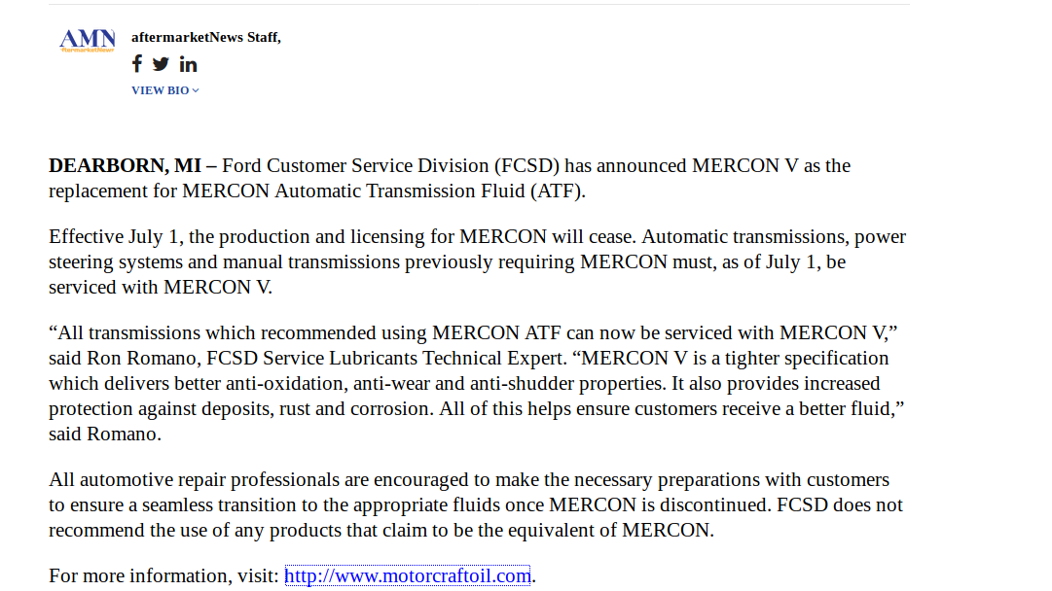Open the www.motorcraftoil.com hyperlink

click(x=408, y=575)
